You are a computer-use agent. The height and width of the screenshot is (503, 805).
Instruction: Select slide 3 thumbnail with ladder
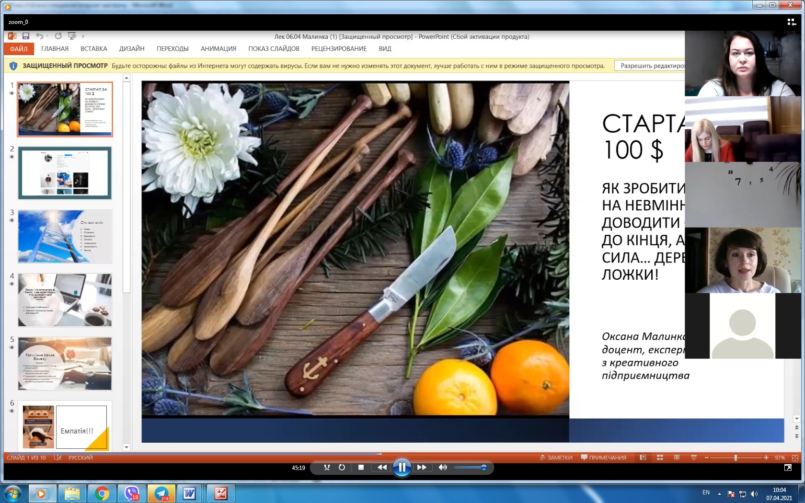click(x=65, y=237)
